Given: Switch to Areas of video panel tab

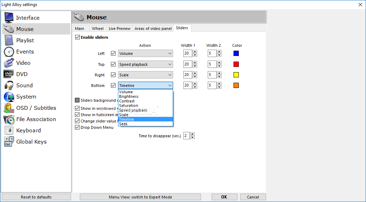Looking at the screenshot, I should (153, 29).
